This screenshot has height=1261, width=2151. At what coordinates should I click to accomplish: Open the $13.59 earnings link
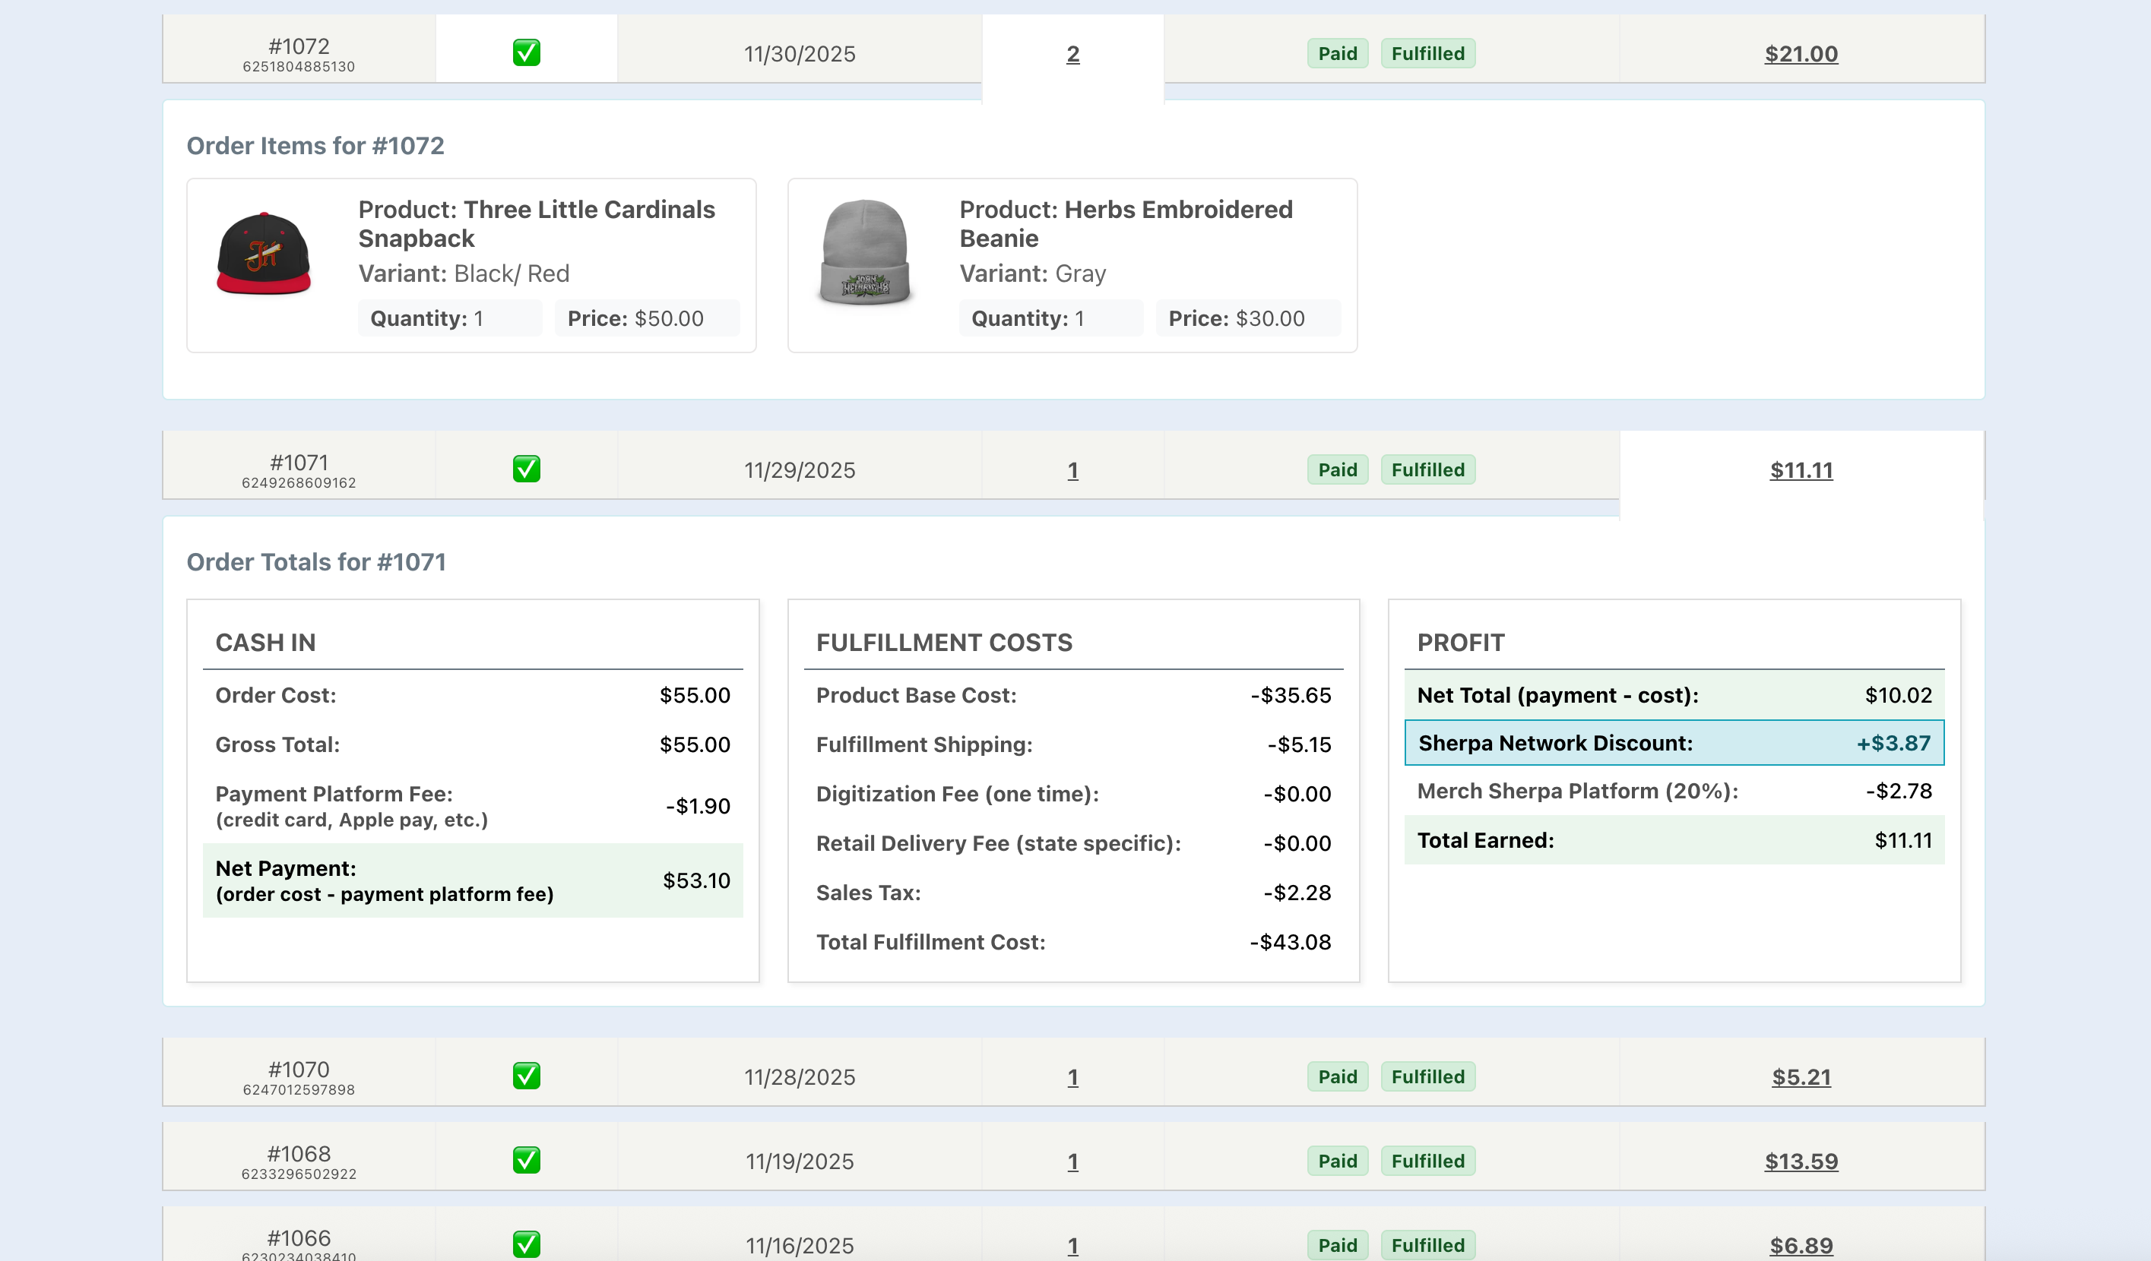tap(1800, 1161)
